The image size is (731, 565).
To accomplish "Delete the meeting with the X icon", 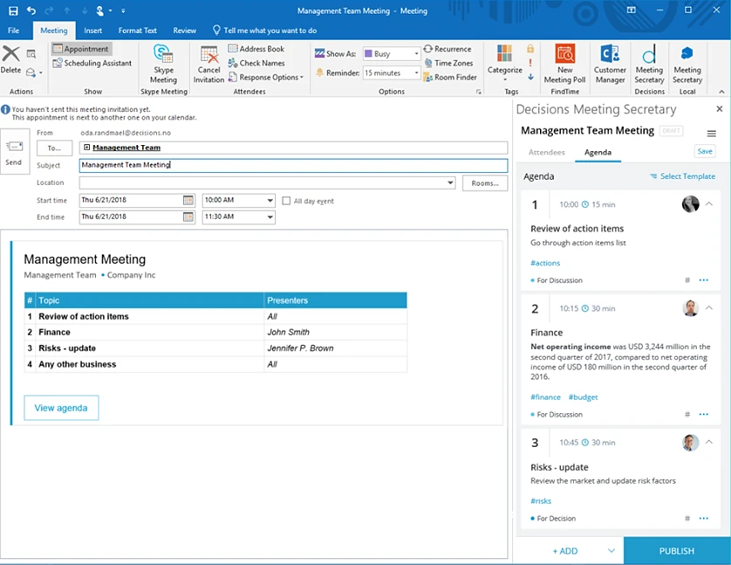I will click(10, 53).
